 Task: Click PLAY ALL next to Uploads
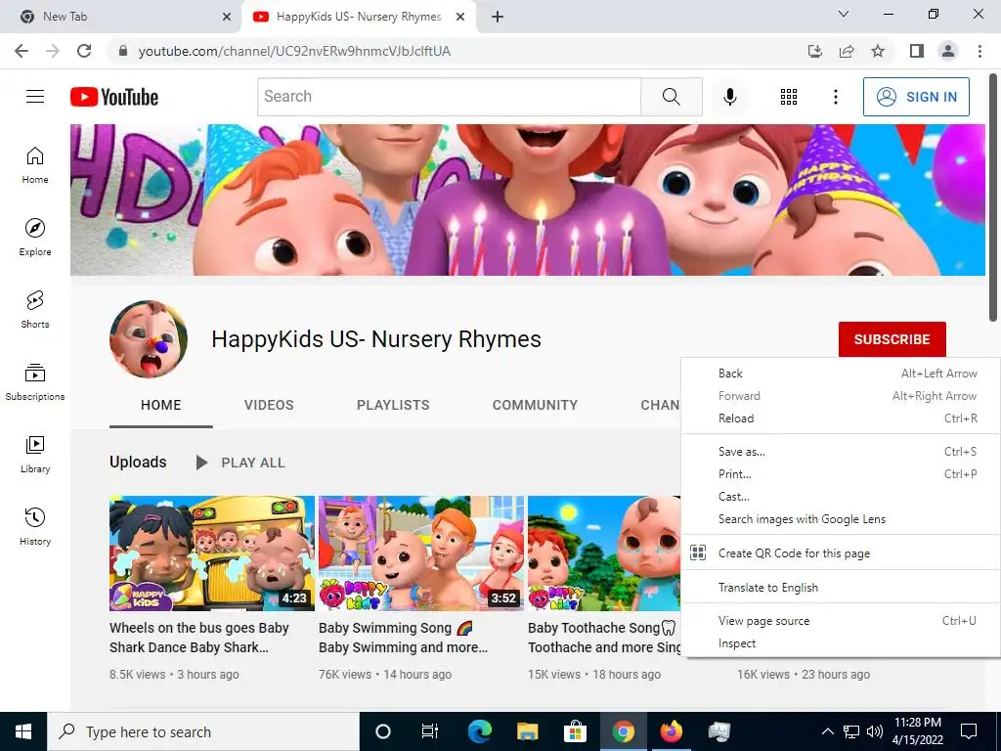[240, 463]
